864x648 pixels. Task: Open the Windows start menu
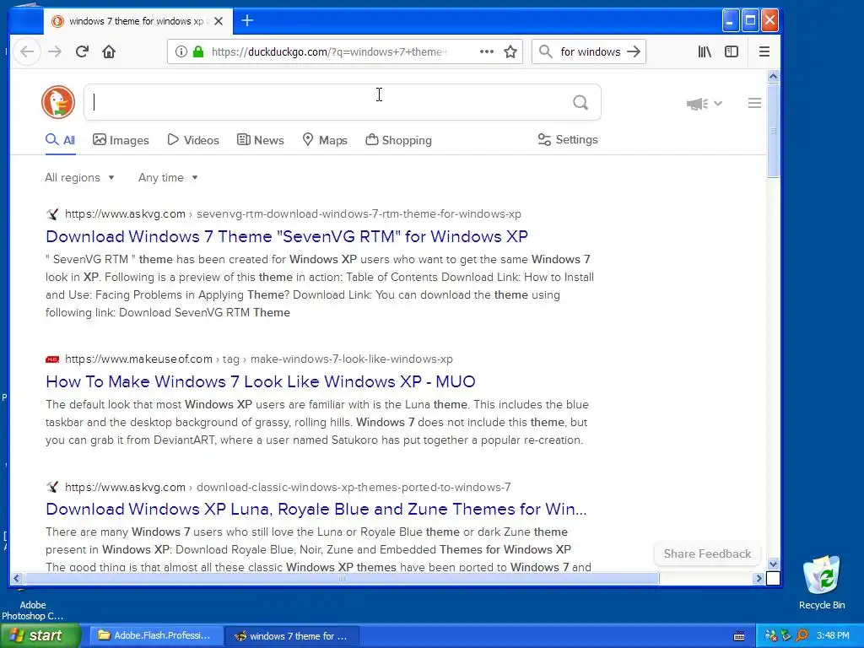click(40, 636)
